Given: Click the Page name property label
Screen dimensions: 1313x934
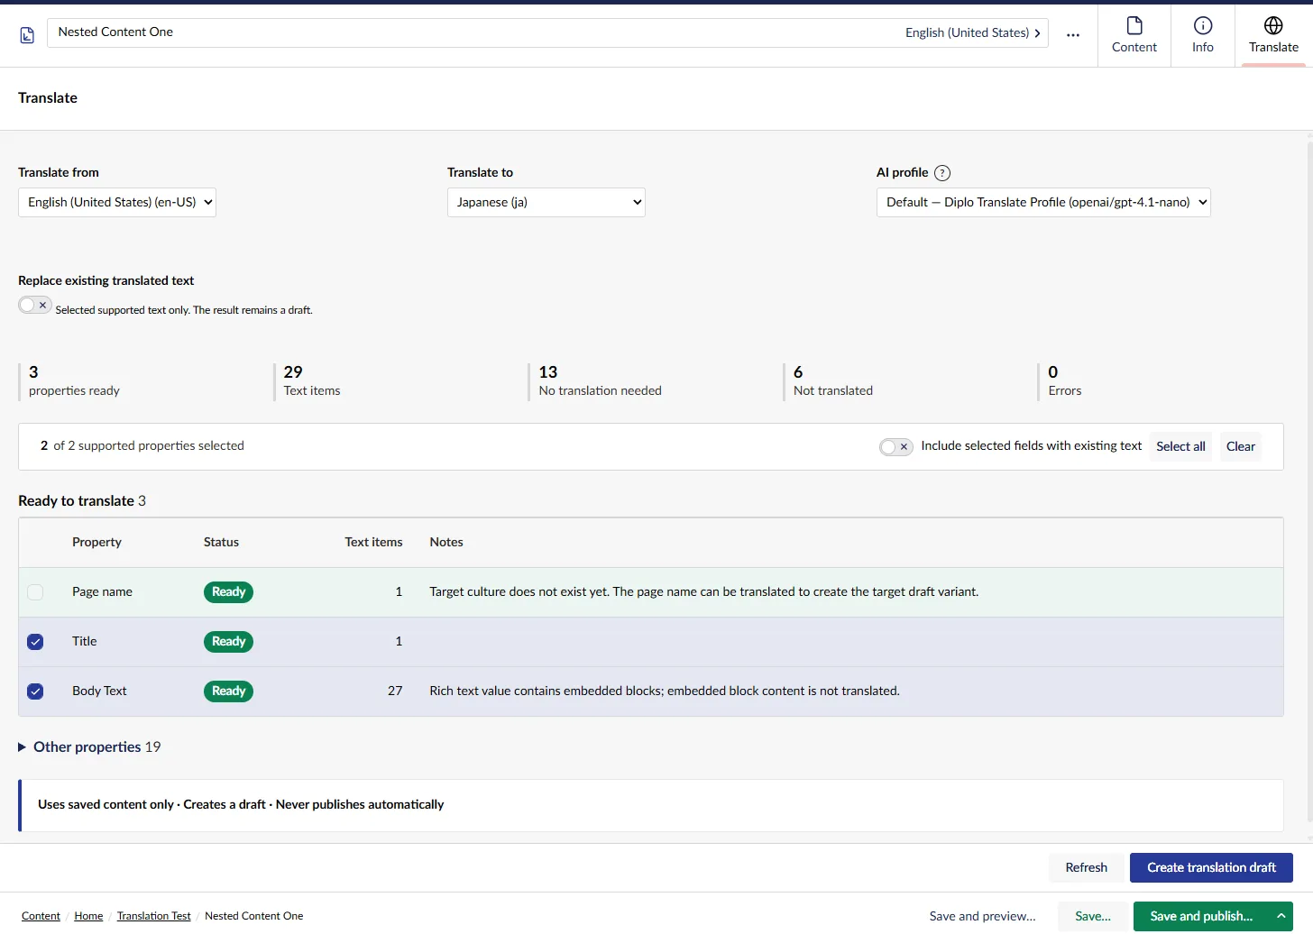Looking at the screenshot, I should click(x=102, y=592).
